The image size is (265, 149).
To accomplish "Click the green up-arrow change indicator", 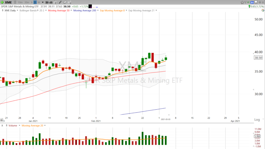I will pos(249,6).
